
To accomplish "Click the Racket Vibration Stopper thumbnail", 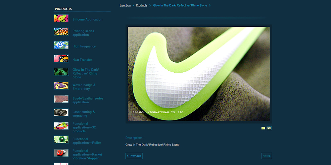I will coord(61,153).
